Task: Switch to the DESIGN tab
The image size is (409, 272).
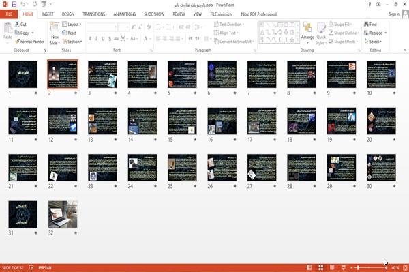Action: (68, 14)
